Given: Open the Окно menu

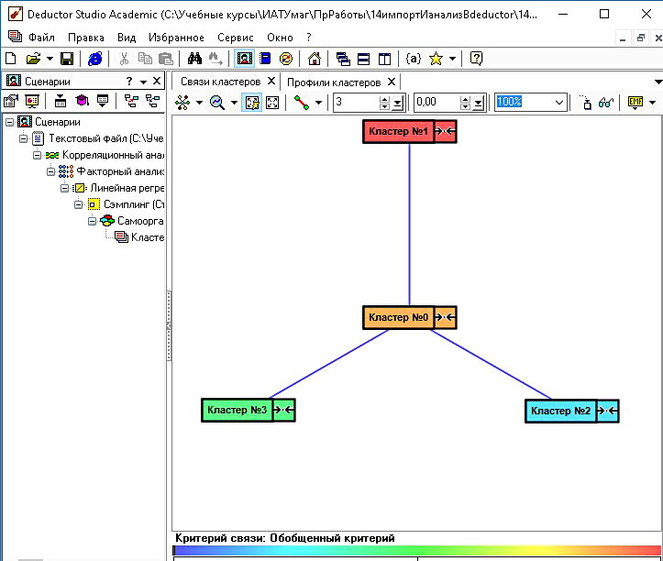Looking at the screenshot, I should point(280,38).
